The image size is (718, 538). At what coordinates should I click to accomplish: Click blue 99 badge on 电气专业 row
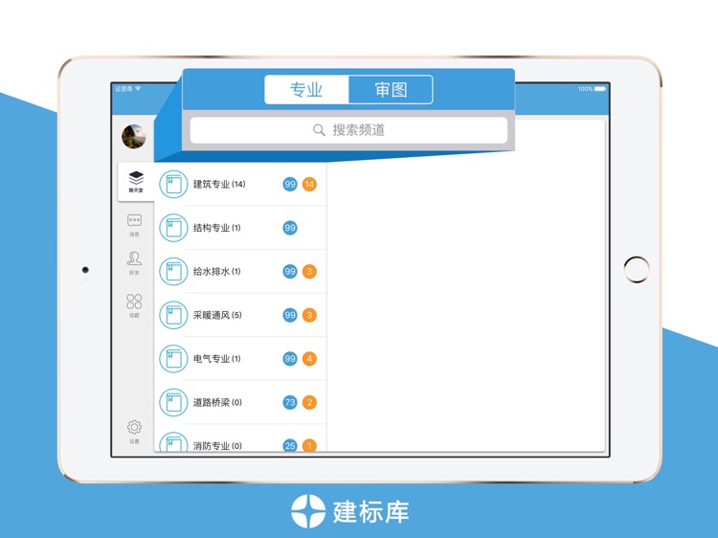[290, 359]
